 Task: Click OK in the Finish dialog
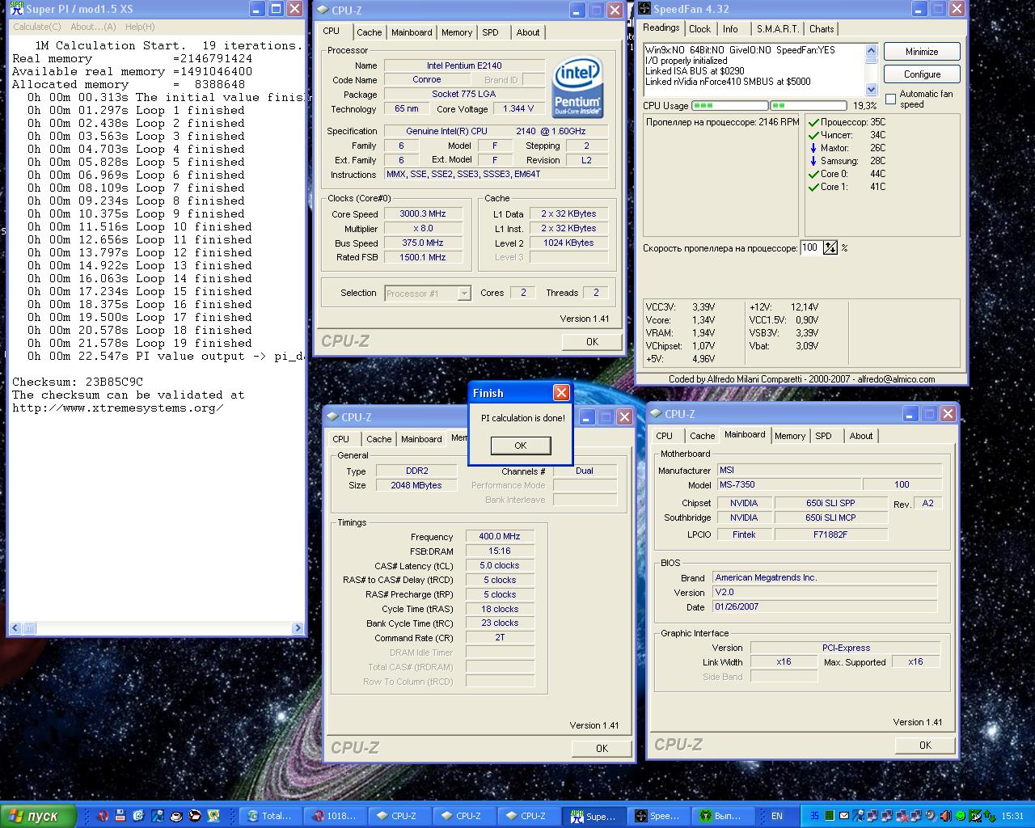[x=521, y=446]
